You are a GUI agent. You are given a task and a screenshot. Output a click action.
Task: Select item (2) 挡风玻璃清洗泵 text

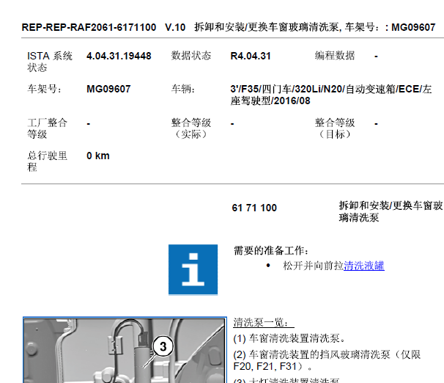[327, 360]
